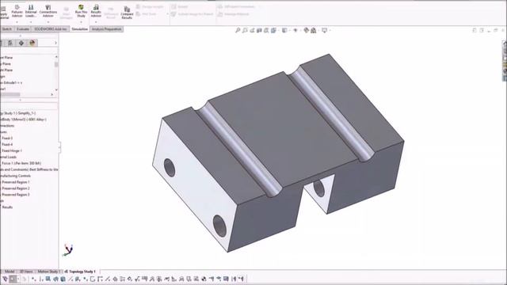507x285 pixels.
Task: Click the feature tree right scroll arrow
Action: pyautogui.click(x=51, y=95)
